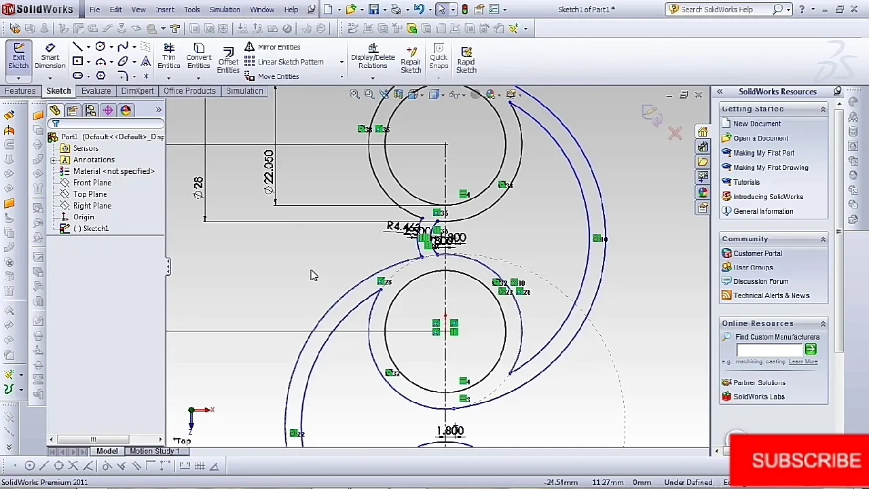Click Zoom to Fit in view toolbar
The image size is (869, 489).
(x=354, y=94)
